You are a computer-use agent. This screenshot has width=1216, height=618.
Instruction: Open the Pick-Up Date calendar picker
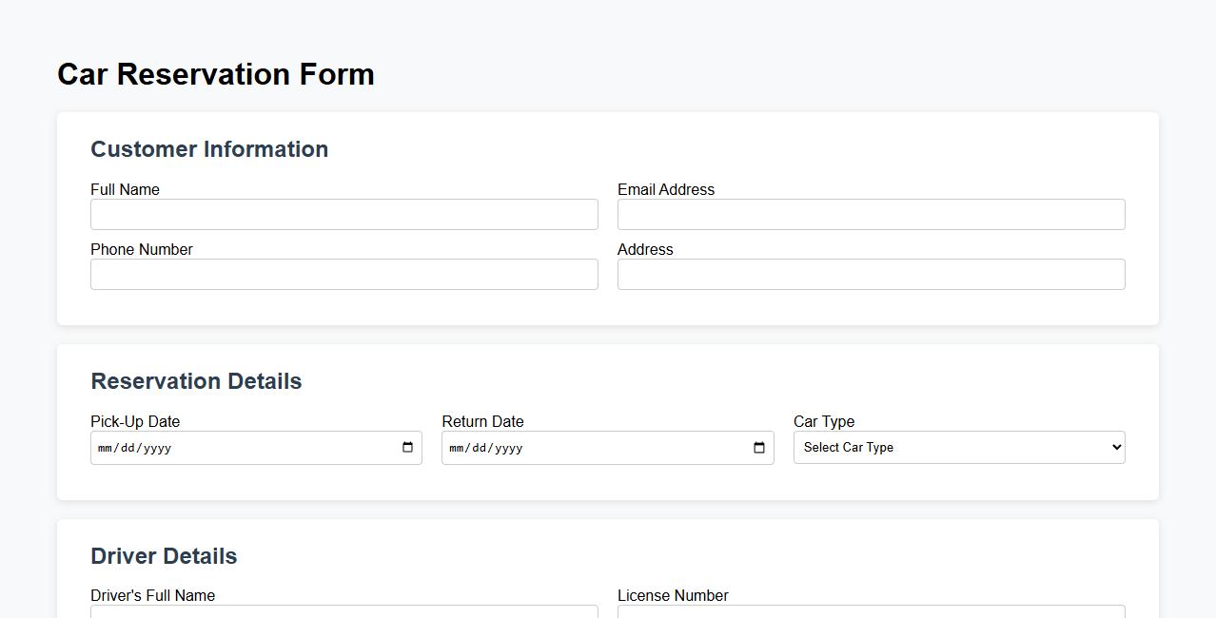pyautogui.click(x=407, y=447)
